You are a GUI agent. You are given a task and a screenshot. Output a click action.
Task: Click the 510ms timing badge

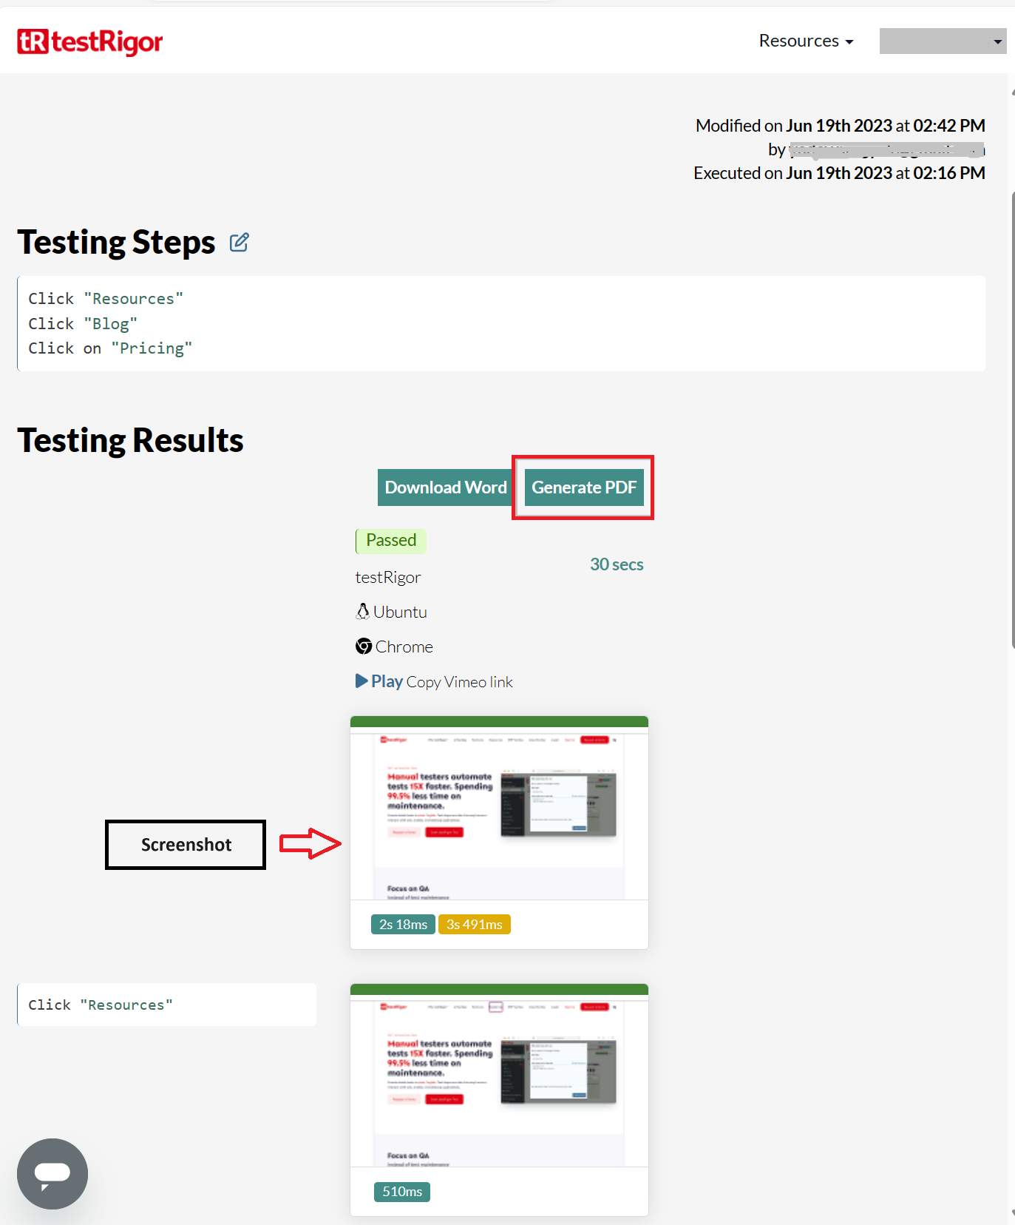[402, 1192]
